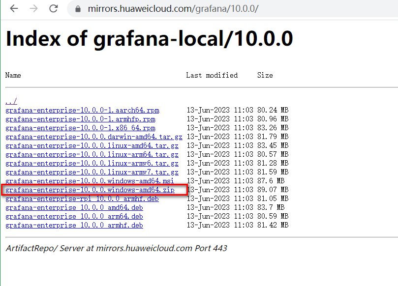Download grafana-enterprise-10.0.0-1.x86_64.rpm
This screenshot has height=286, width=398.
coord(80,128)
